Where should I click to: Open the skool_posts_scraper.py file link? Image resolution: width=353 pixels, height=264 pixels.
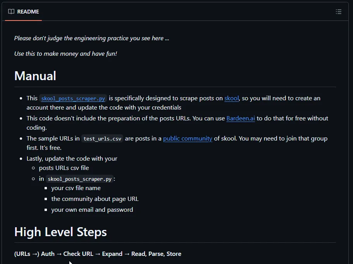73,98
